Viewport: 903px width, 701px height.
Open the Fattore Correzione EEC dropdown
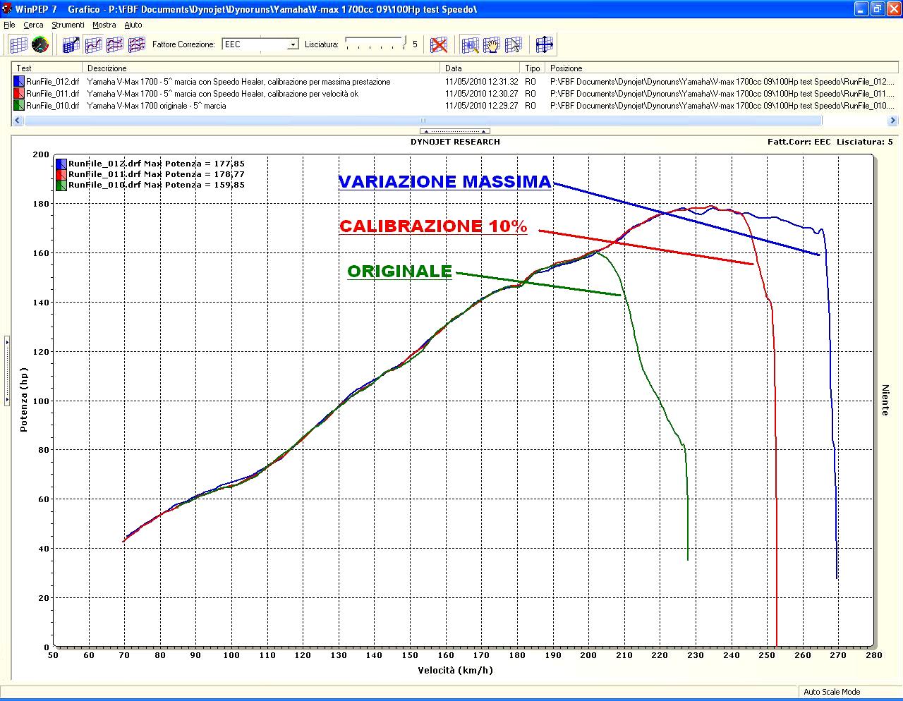(x=260, y=44)
